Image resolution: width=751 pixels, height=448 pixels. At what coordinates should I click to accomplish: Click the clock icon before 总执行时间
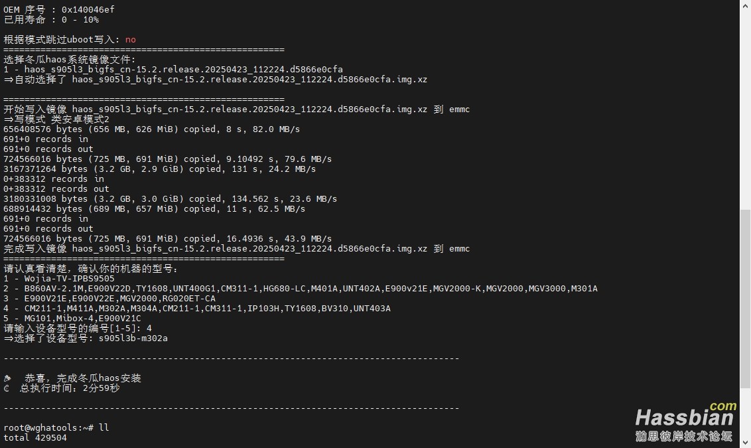6,388
